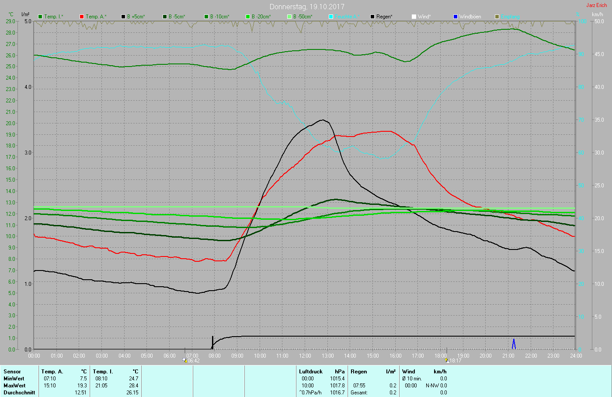The height and width of the screenshot is (397, 612).
Task: Click the Gesamt: rain total label
Action: [x=359, y=393]
